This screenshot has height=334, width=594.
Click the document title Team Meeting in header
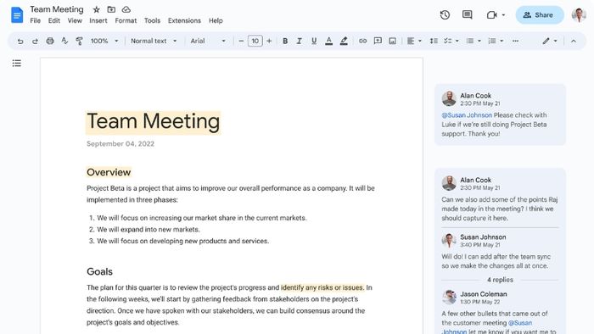point(57,9)
